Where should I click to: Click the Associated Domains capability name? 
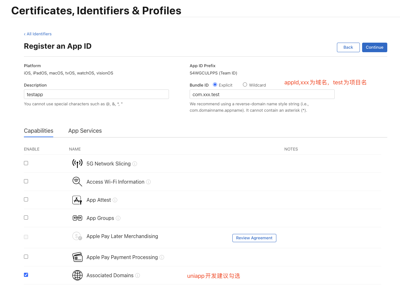(x=110, y=275)
